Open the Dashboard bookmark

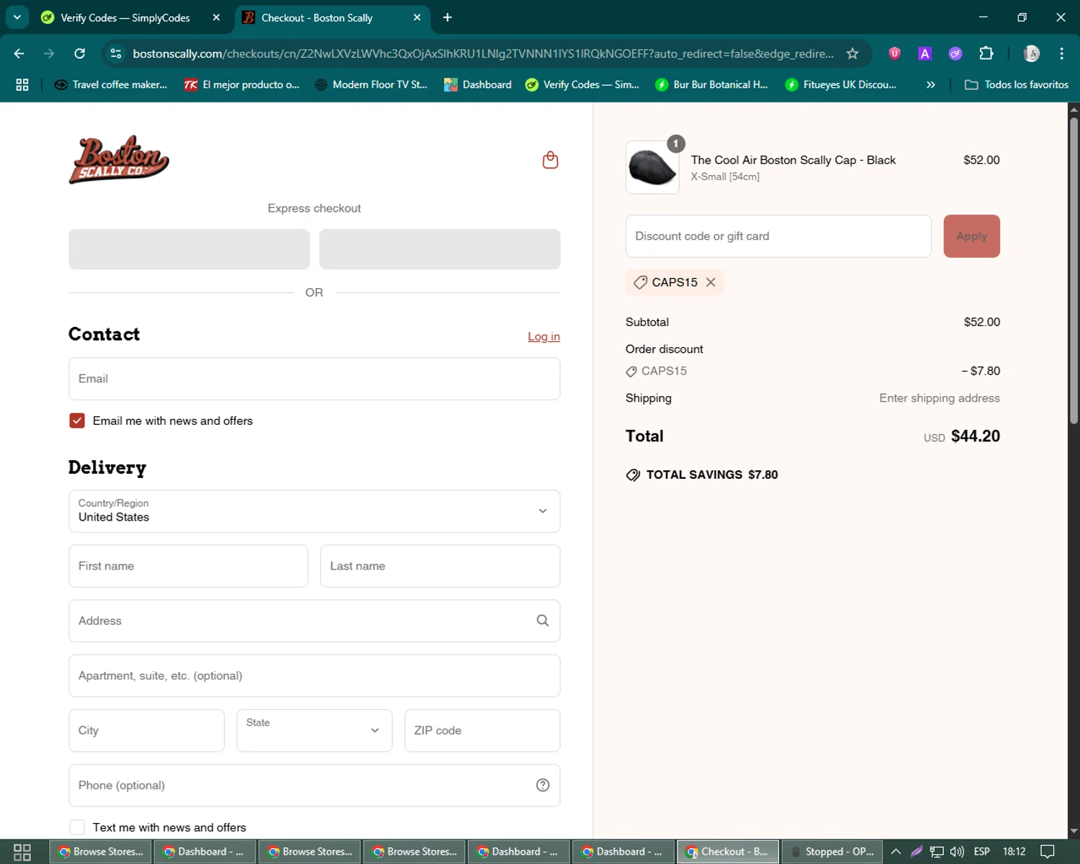click(x=477, y=85)
